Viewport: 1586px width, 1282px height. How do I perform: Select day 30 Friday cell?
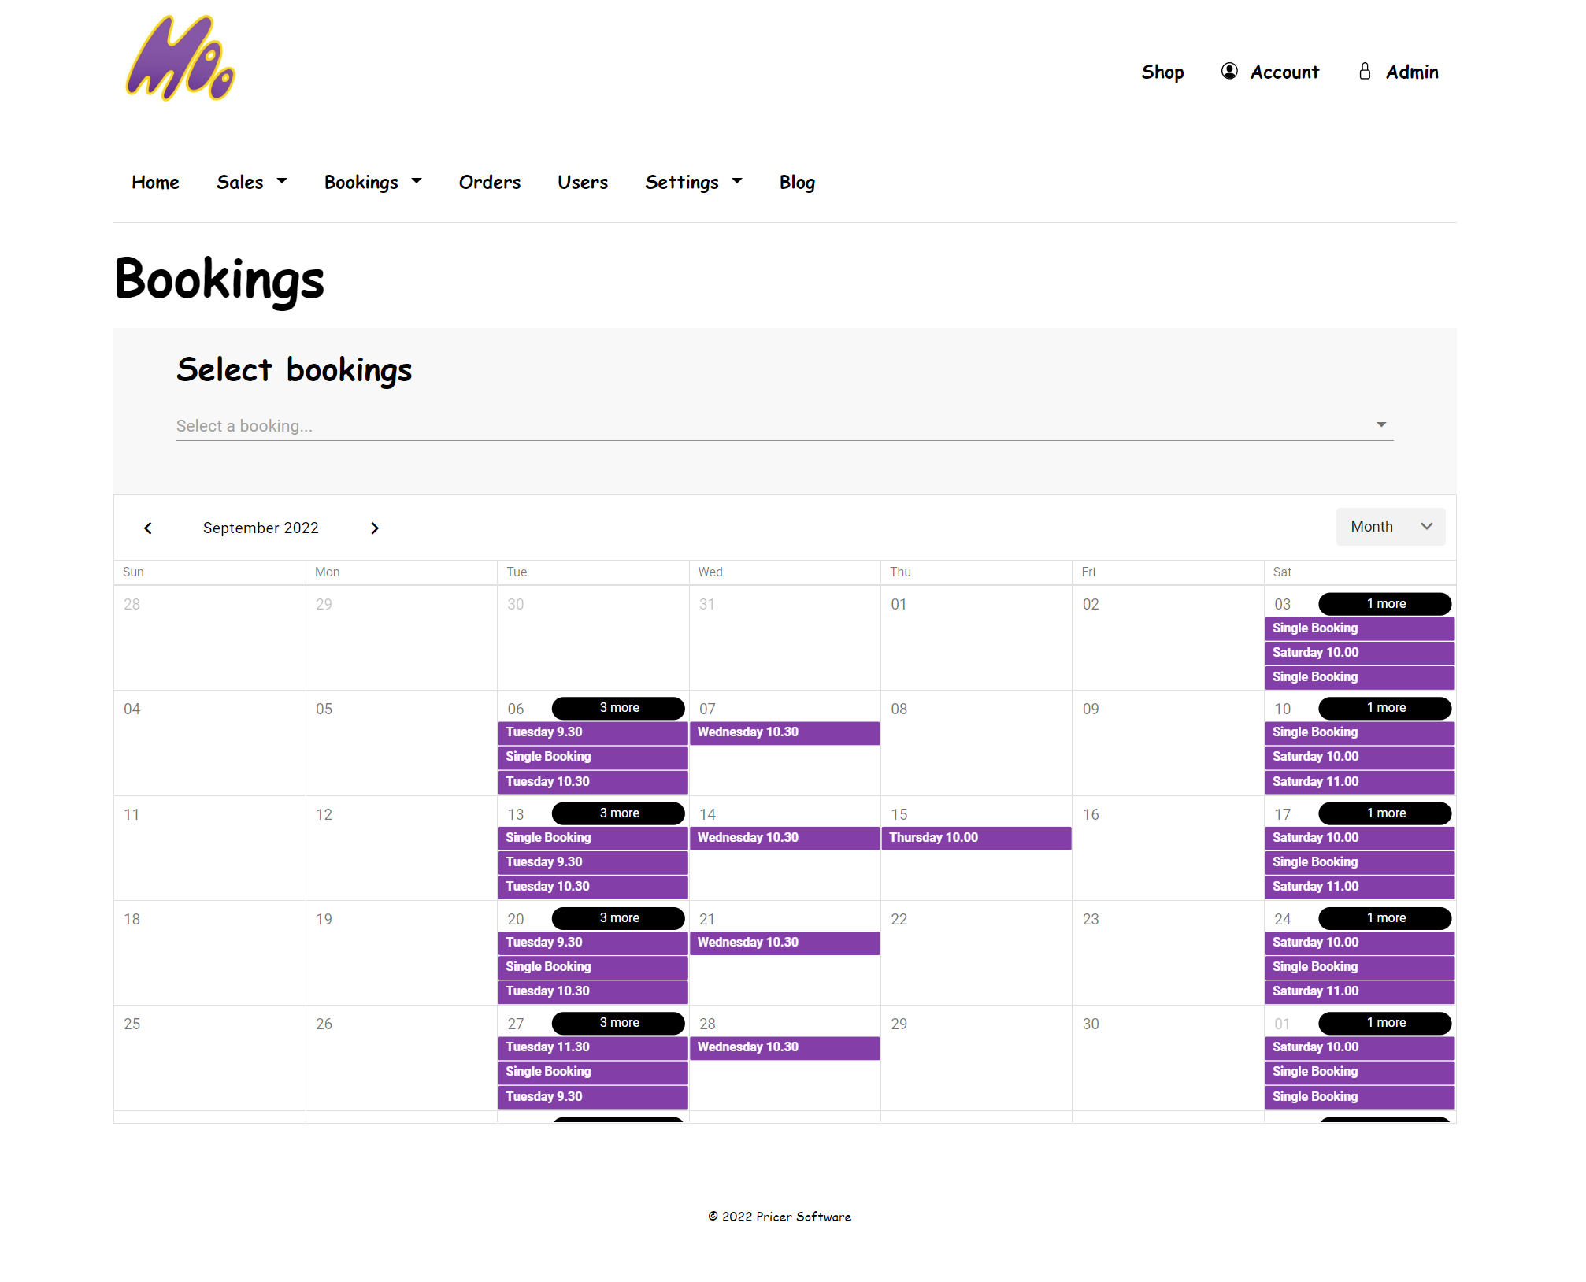tap(1168, 1058)
